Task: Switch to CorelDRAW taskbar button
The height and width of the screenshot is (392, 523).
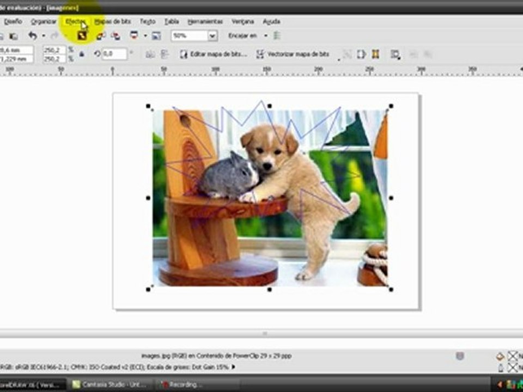Action: point(32,385)
